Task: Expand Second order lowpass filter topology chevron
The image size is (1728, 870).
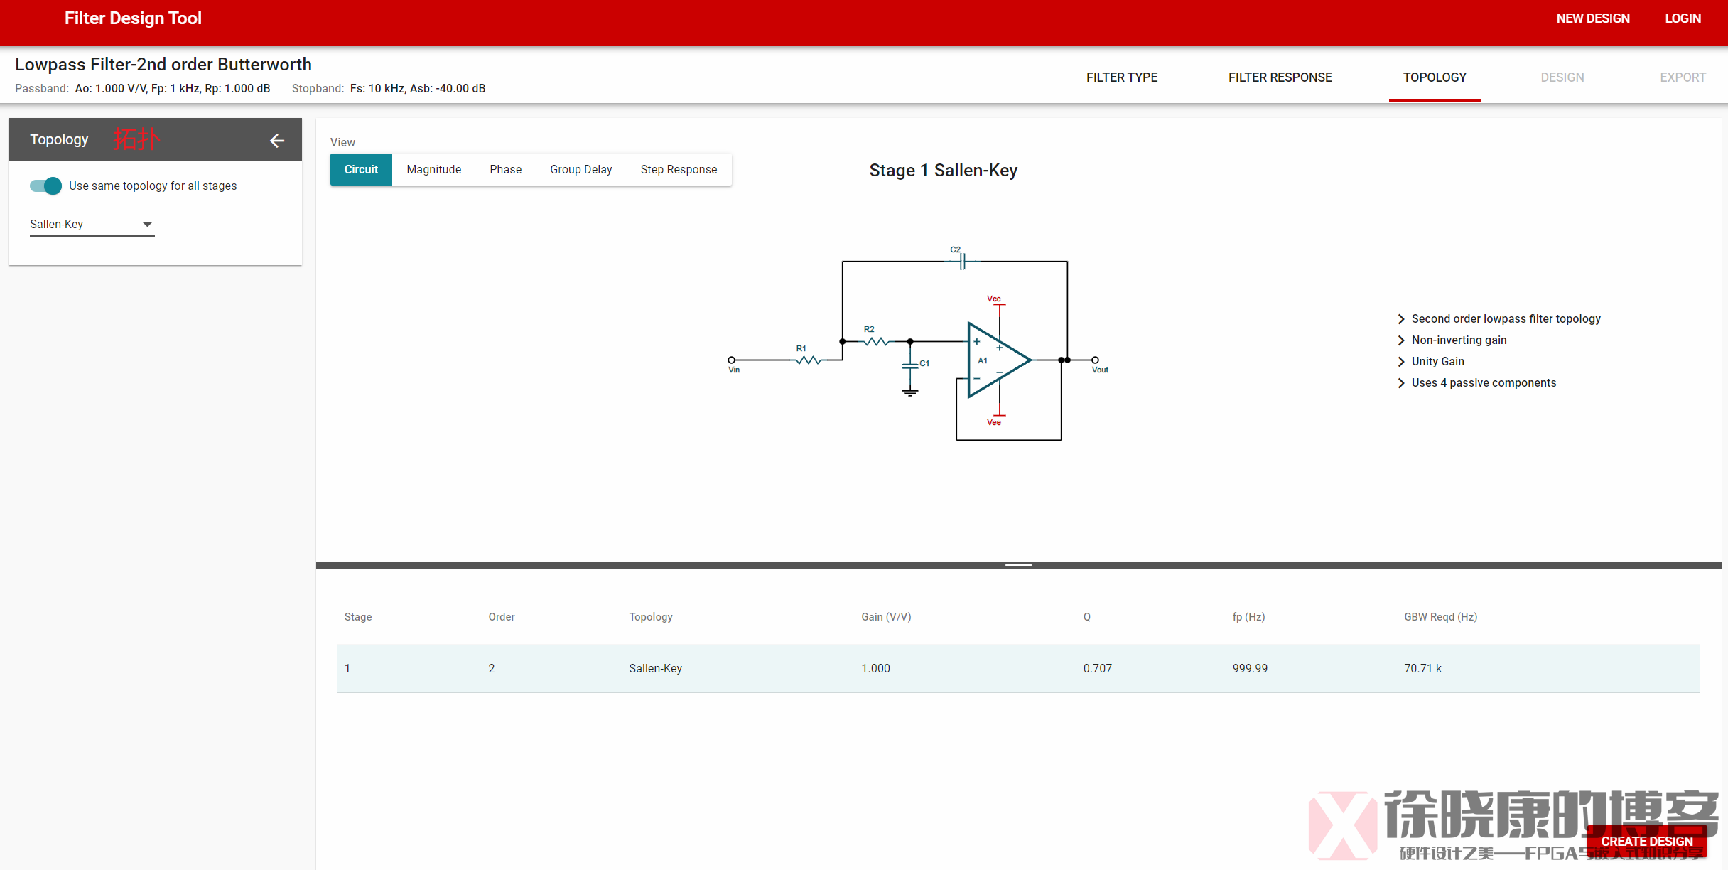Action: (x=1401, y=319)
